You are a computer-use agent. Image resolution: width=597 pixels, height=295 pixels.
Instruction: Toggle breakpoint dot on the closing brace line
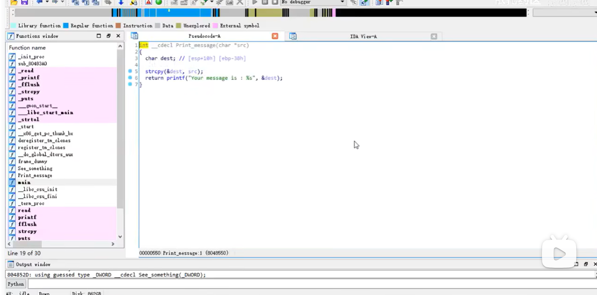pos(130,84)
